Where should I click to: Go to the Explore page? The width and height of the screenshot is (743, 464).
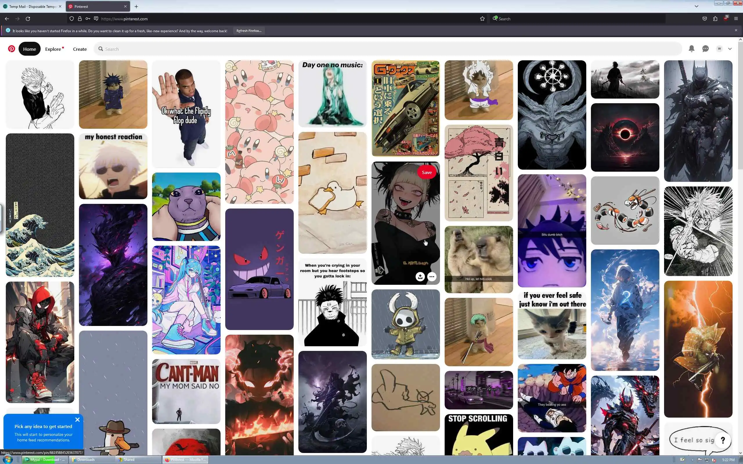(53, 49)
